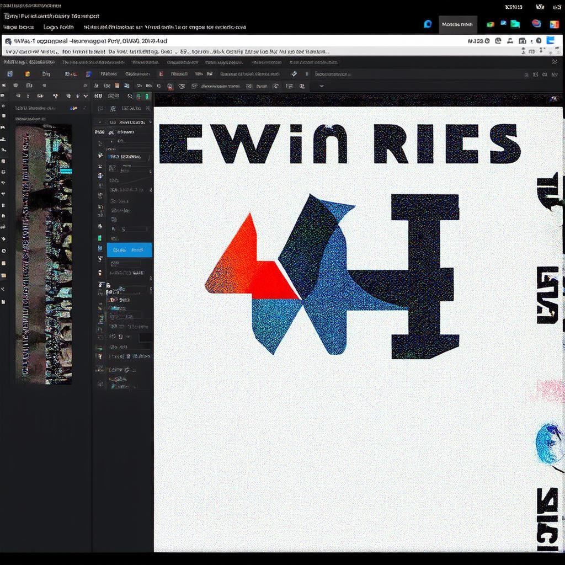
Task: Click the pencil icon in the main toolbar
Action: pos(294,74)
